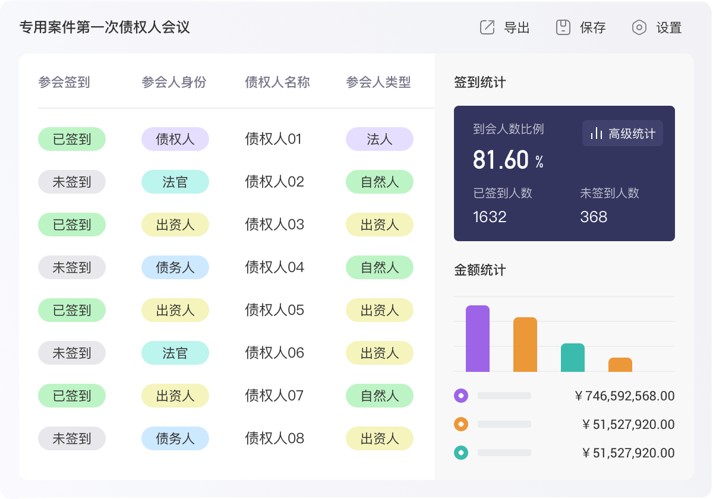Image resolution: width=713 pixels, height=499 pixels.
Task: Click 已签到 status in 债权人07 row
Action: point(72,396)
